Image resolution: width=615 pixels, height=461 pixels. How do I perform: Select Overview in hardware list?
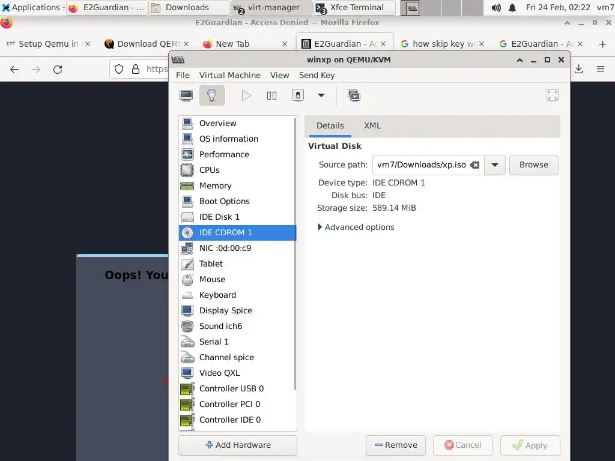coord(237,123)
